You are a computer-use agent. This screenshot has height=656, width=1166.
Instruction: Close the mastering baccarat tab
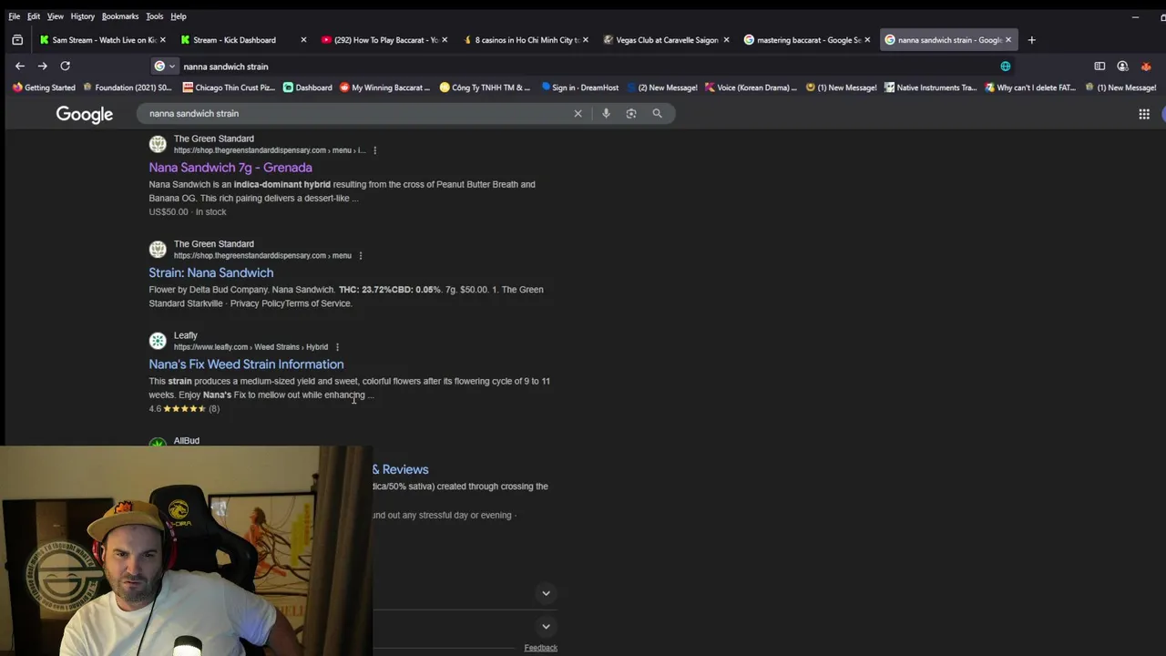tap(867, 40)
